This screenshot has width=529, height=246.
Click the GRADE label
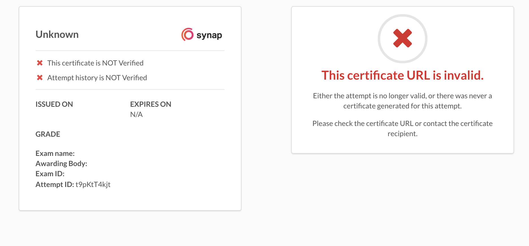48,134
